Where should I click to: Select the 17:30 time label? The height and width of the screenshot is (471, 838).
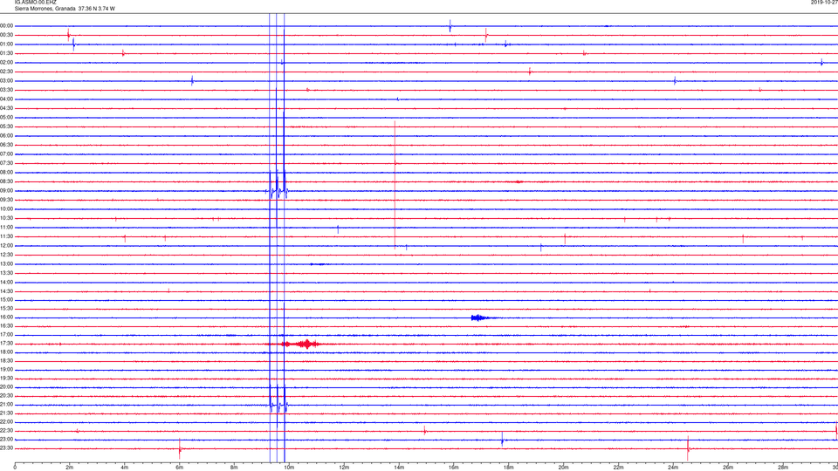coord(6,344)
